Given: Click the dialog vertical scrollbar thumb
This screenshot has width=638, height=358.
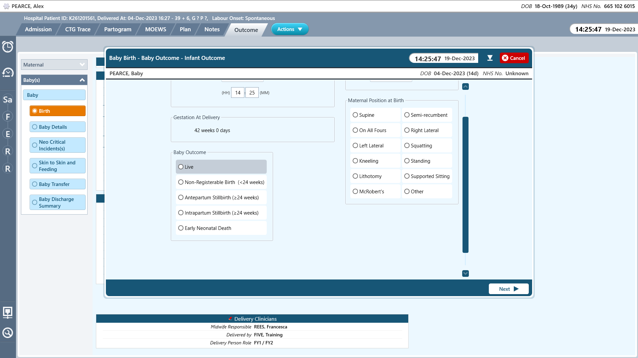Looking at the screenshot, I should point(466,185).
